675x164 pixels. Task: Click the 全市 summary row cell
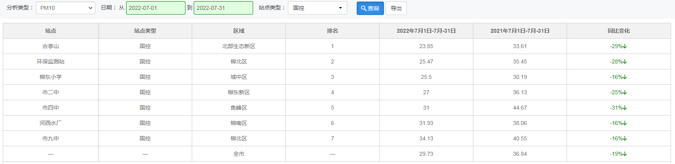pyautogui.click(x=239, y=154)
